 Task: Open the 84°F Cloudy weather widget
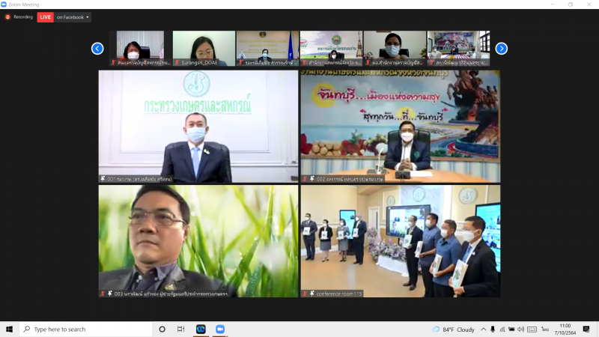tap(453, 330)
